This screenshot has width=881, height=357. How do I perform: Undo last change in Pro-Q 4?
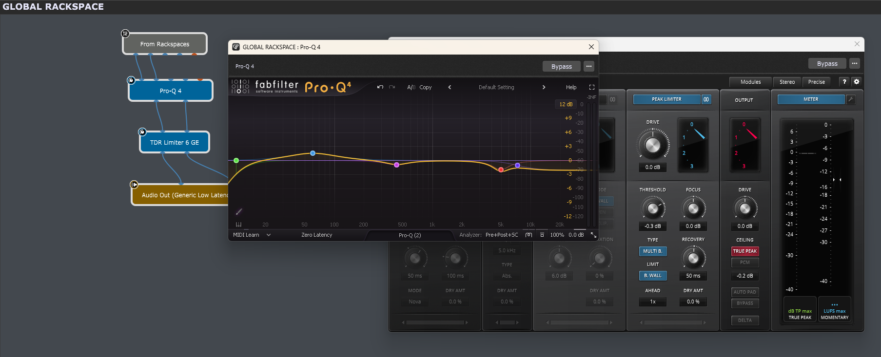pos(380,87)
